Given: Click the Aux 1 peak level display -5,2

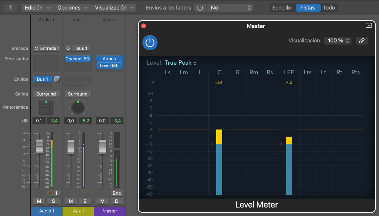Looking at the screenshot, I should pyautogui.click(x=85, y=121).
